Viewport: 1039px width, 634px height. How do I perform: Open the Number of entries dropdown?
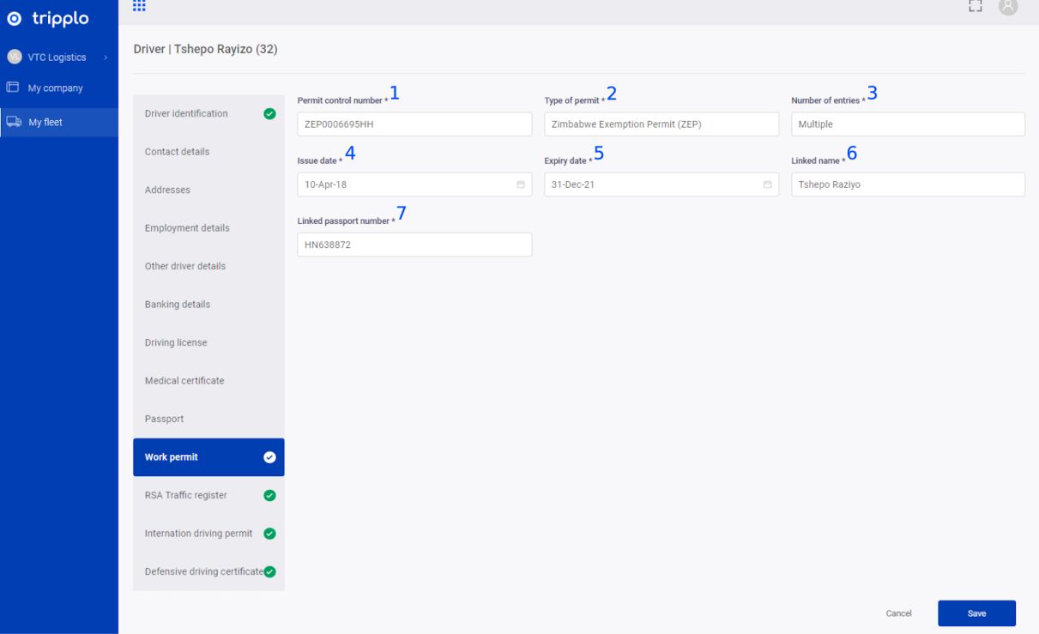click(x=907, y=124)
